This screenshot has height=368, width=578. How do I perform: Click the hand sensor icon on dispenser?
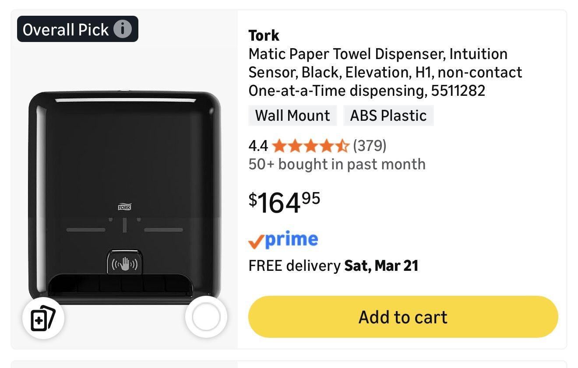coord(125,263)
